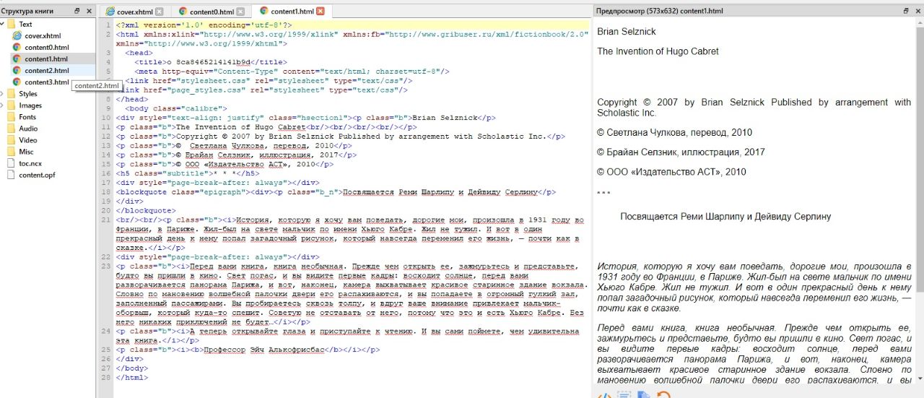Close the Структура книги panel
Image resolution: width=924 pixels, height=398 pixels.
tap(90, 12)
